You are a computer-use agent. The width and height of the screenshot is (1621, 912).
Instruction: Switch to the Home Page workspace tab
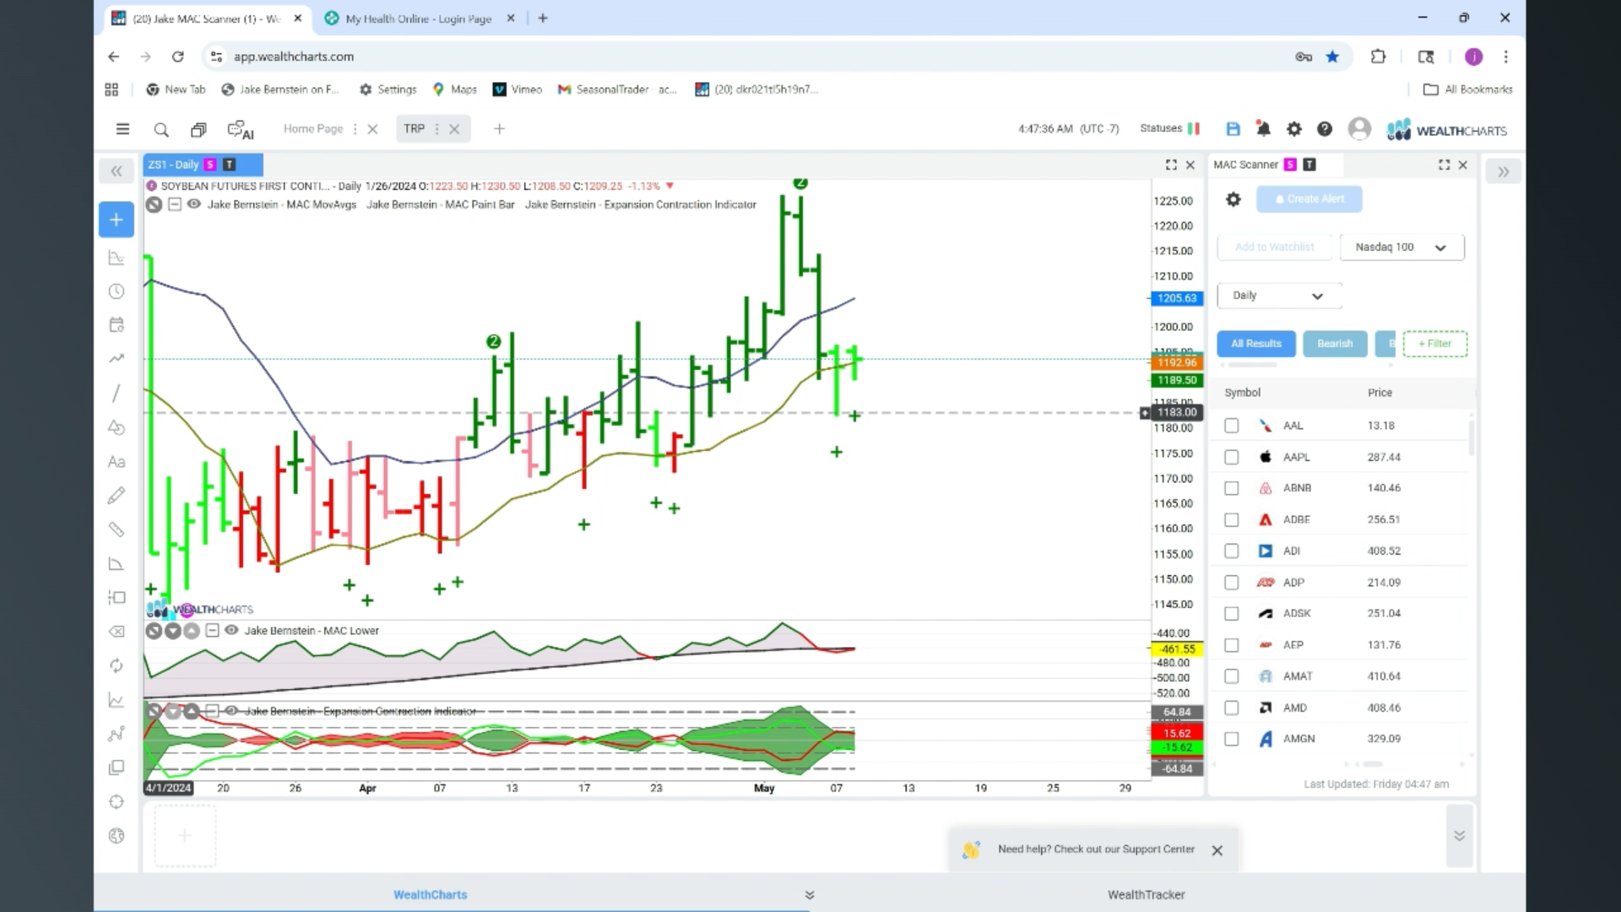[313, 129]
